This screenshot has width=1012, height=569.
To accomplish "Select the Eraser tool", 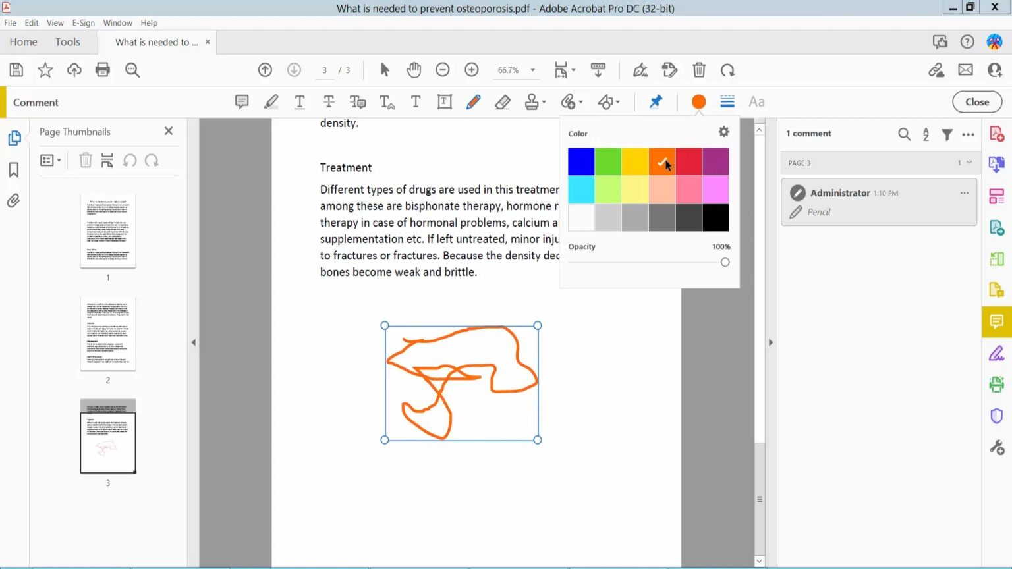I will [x=503, y=102].
